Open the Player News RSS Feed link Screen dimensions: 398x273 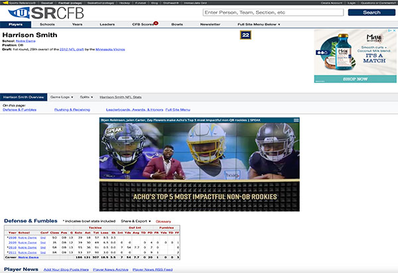[x=153, y=270]
